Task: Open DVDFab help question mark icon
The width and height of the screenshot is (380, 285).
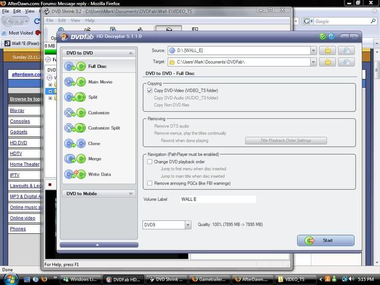Action: pos(332,37)
